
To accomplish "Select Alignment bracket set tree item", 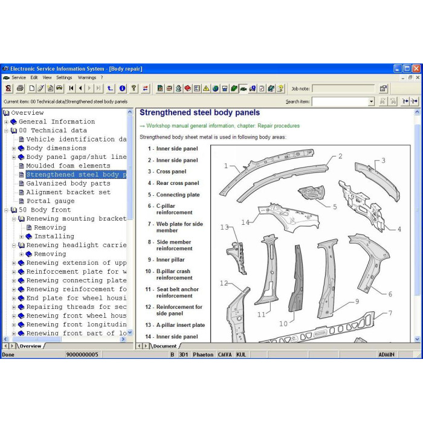I will click(68, 192).
